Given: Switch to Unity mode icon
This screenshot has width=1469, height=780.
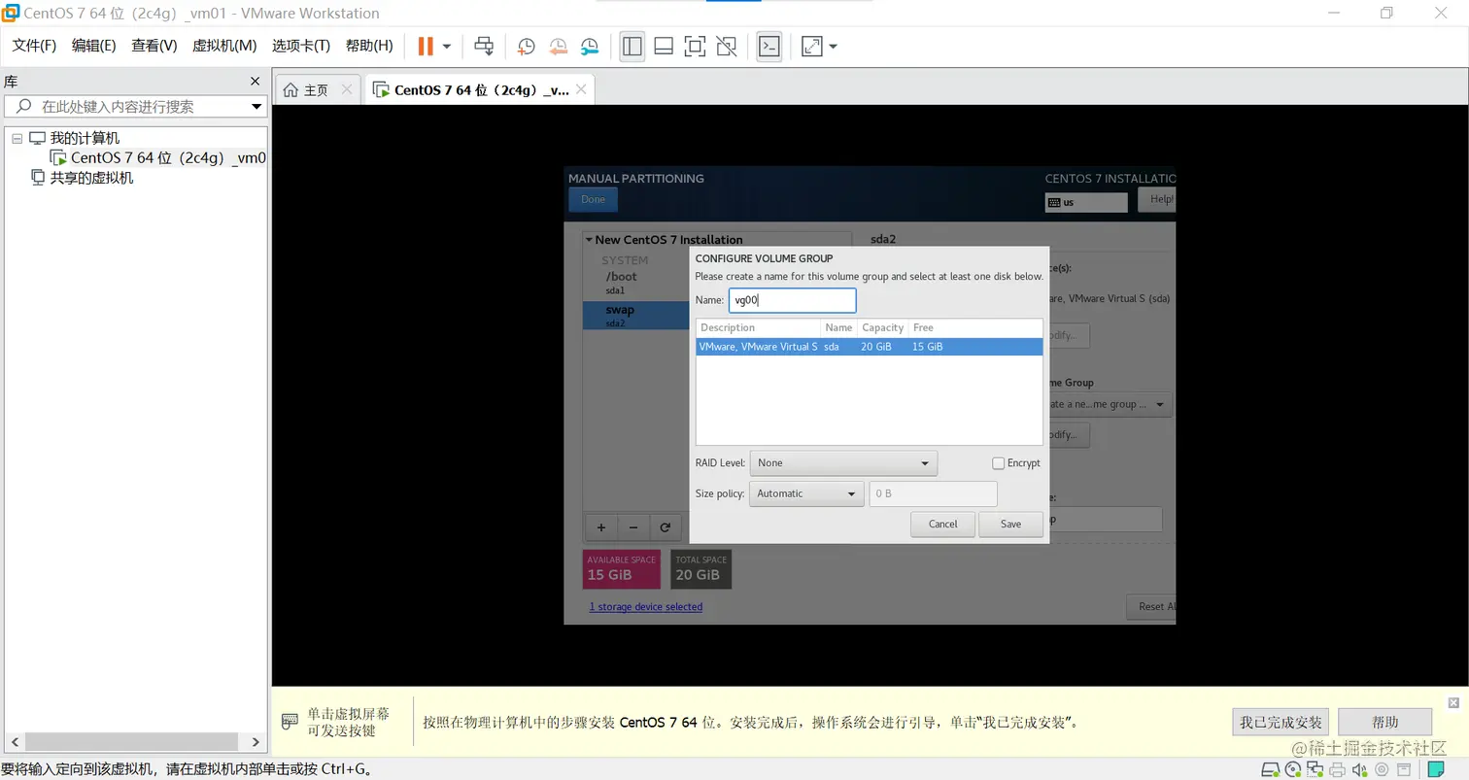Looking at the screenshot, I should (x=726, y=46).
